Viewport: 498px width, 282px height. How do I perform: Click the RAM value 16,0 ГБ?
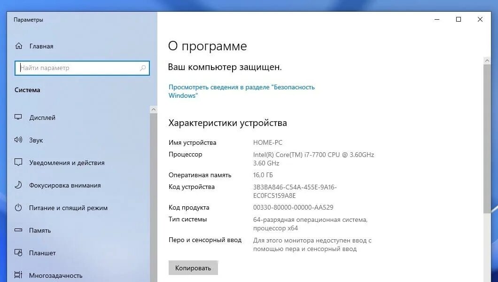pos(263,175)
